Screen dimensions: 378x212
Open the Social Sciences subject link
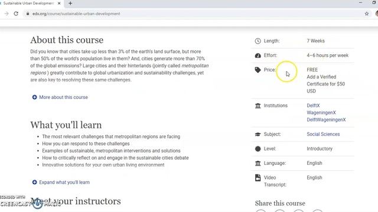click(323, 134)
